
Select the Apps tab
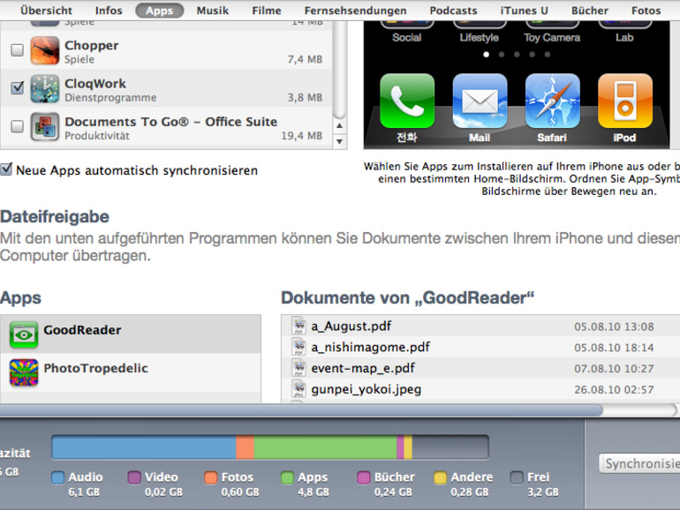point(159,11)
